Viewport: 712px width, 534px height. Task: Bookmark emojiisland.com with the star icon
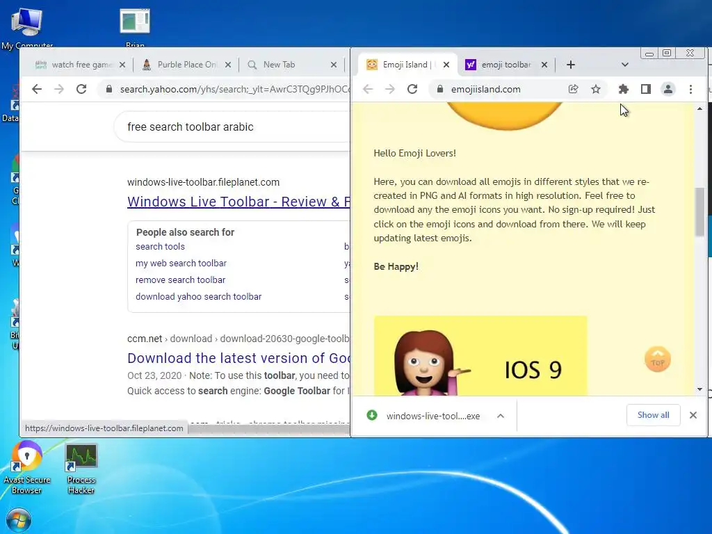coord(596,89)
